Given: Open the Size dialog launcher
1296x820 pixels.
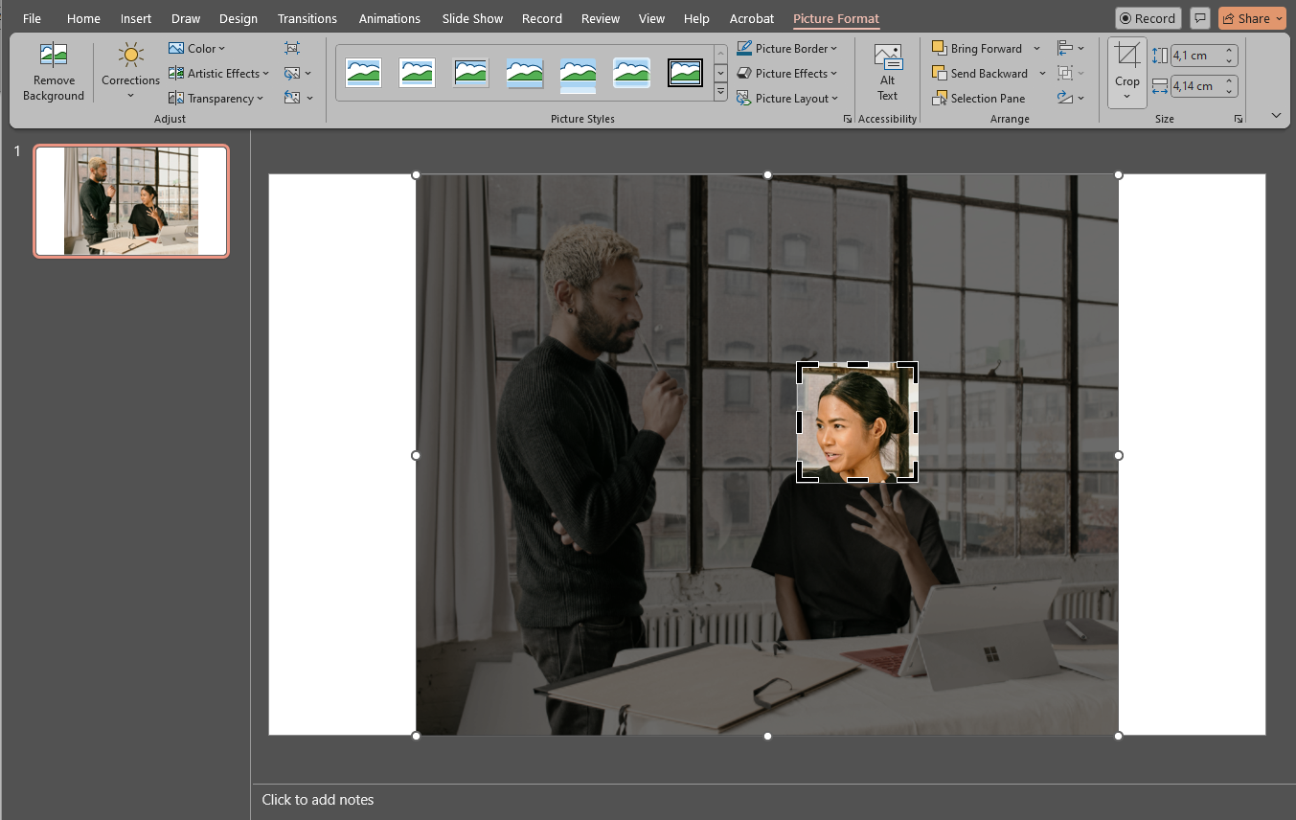Looking at the screenshot, I should click(x=1239, y=119).
